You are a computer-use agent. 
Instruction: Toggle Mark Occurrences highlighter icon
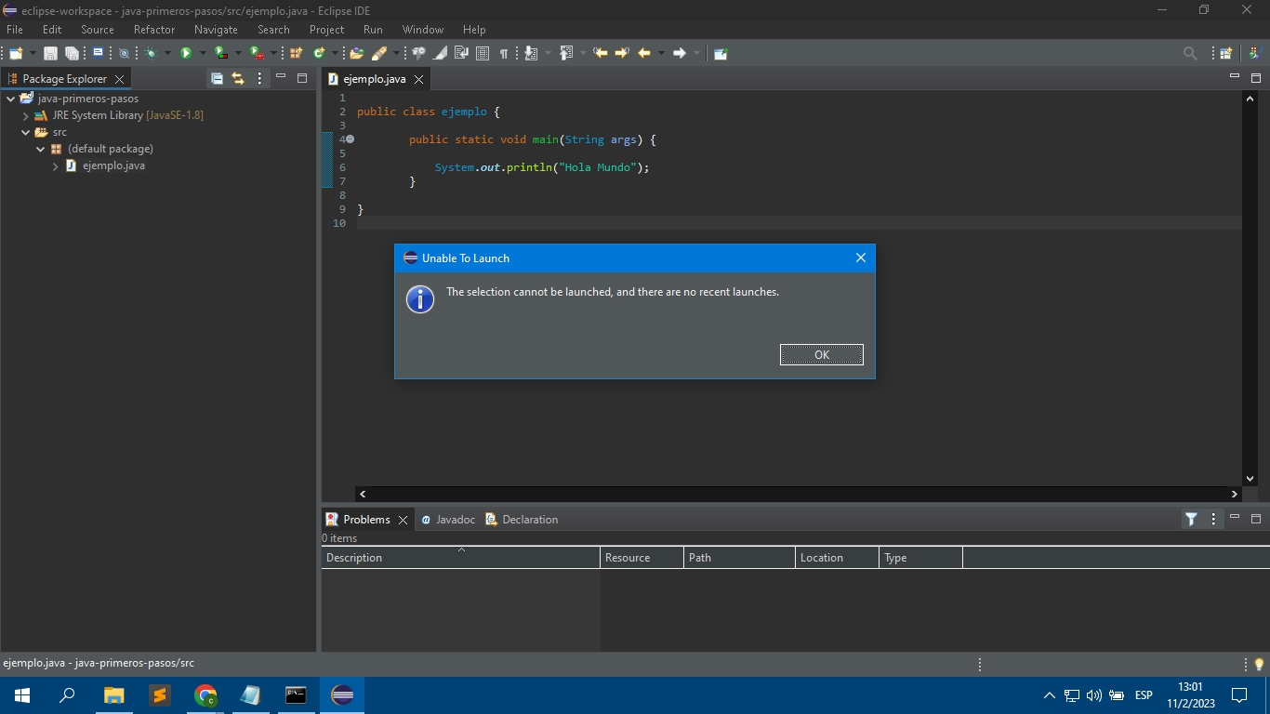[440, 53]
